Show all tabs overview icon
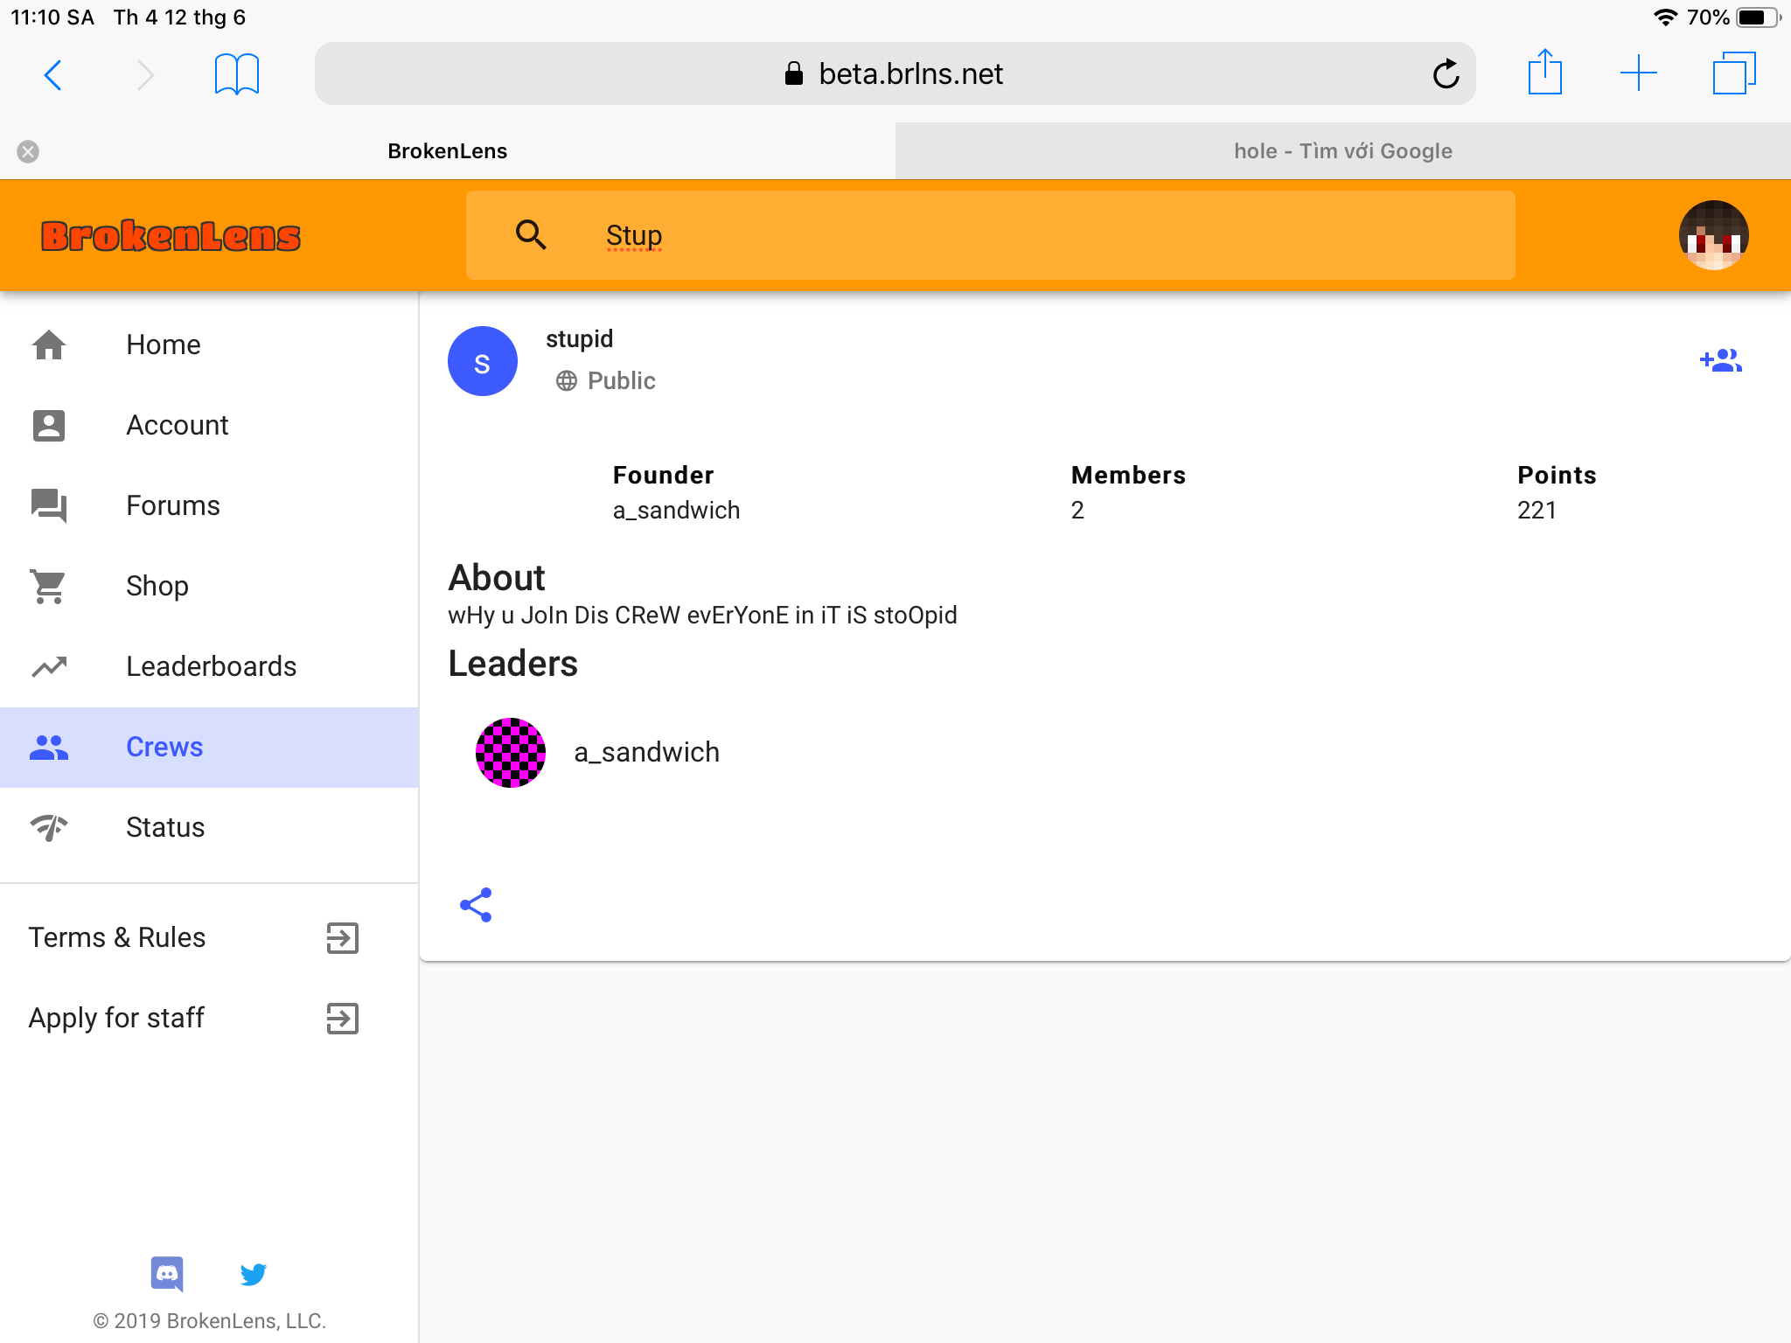1791x1343 pixels. [1734, 73]
